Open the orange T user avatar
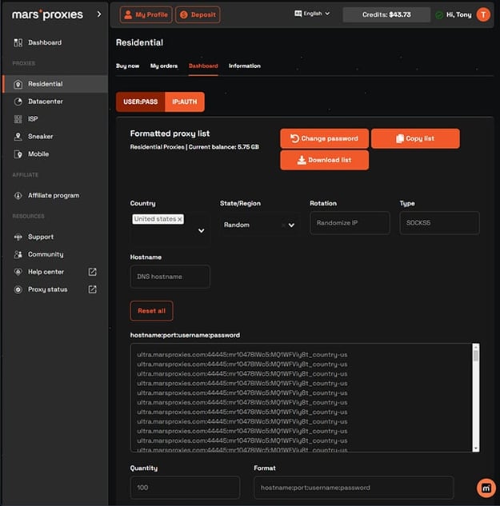 click(483, 14)
